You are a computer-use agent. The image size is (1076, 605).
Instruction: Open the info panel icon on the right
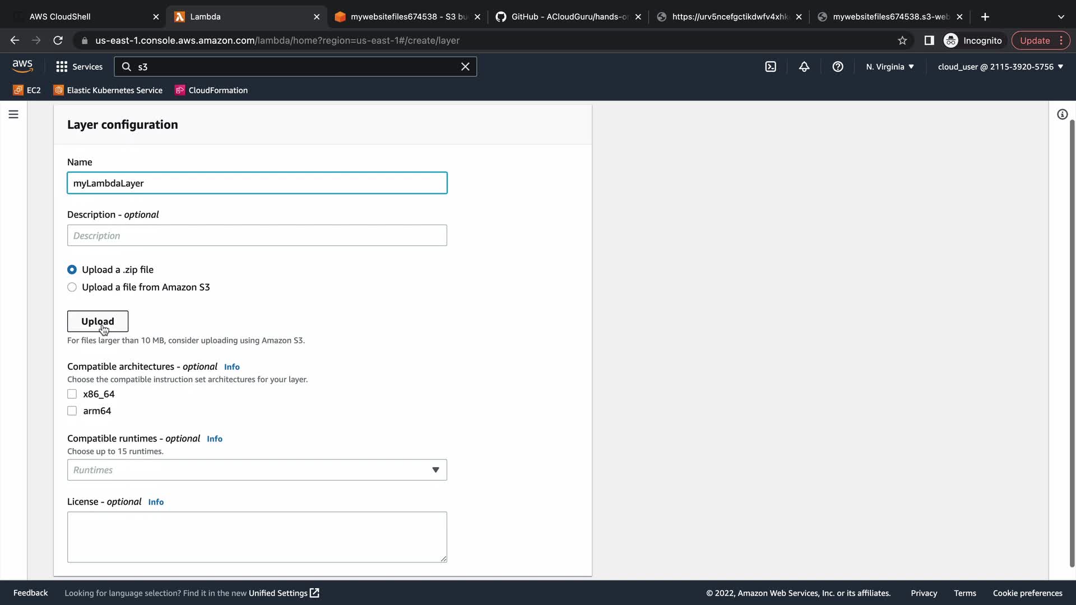click(x=1062, y=114)
